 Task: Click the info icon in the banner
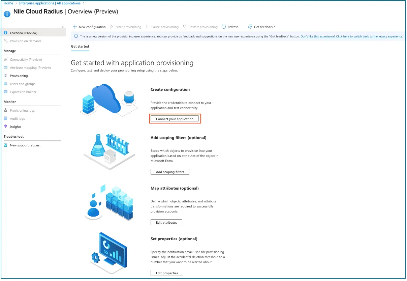76,36
